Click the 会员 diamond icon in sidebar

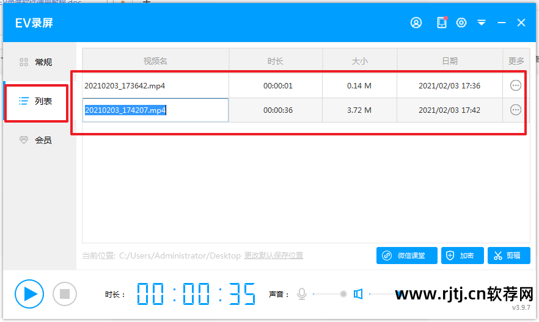[x=24, y=140]
